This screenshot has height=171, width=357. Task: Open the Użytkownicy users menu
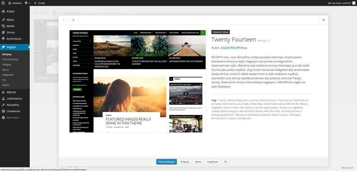[x=15, y=98]
